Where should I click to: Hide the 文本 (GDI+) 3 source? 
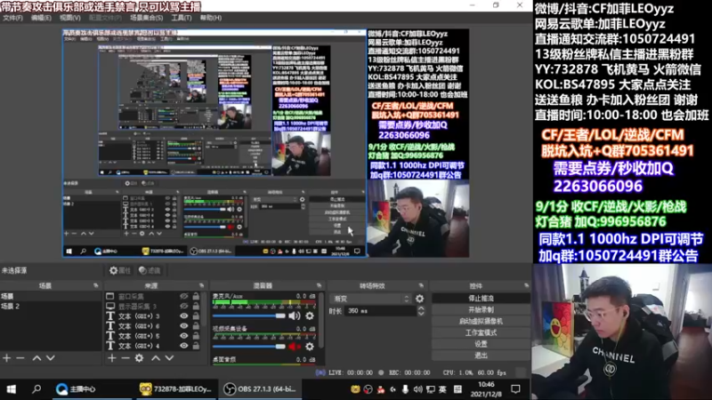coord(184,316)
